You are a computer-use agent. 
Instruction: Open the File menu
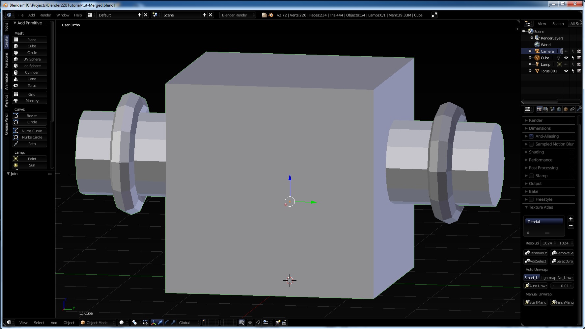pyautogui.click(x=20, y=15)
